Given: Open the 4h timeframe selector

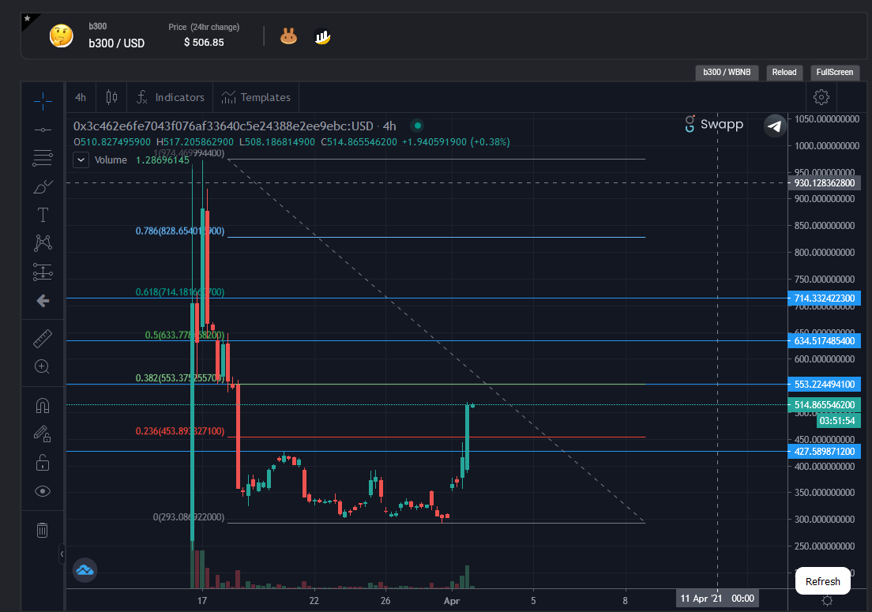Looking at the screenshot, I should pyautogui.click(x=81, y=97).
